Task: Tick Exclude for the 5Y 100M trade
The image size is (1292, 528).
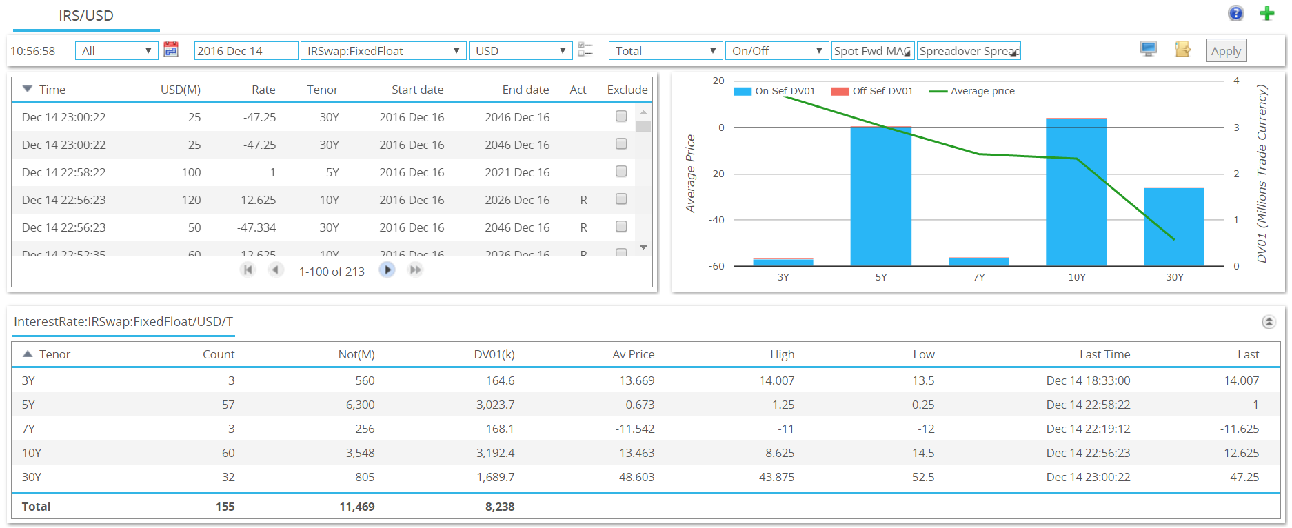Action: pos(621,171)
